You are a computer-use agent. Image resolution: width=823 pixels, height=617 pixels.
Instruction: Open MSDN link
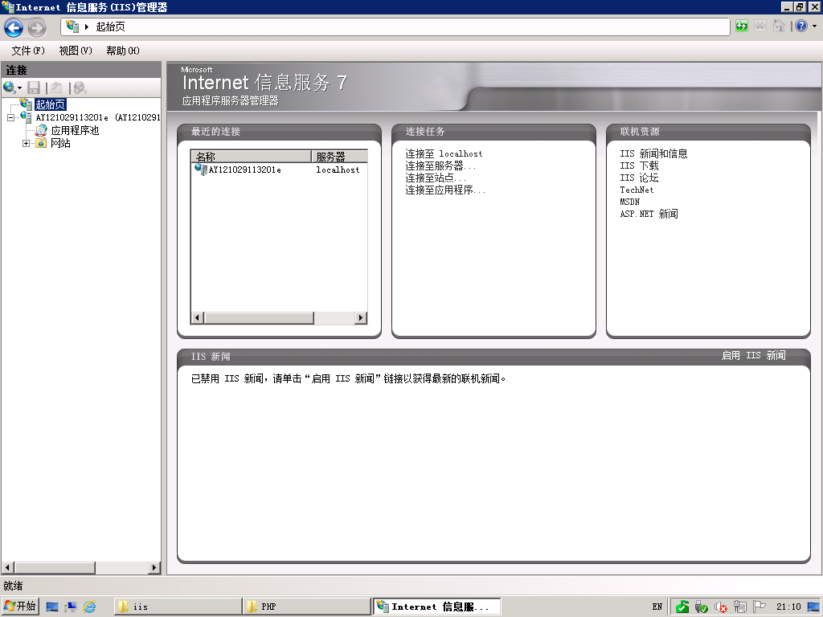[630, 202]
